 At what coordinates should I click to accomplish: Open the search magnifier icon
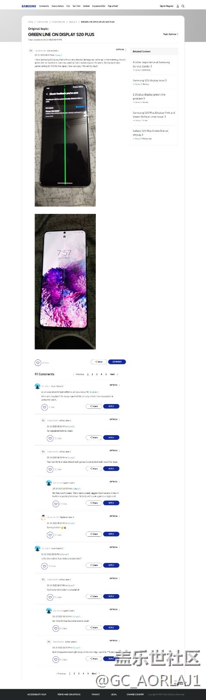(183, 6)
